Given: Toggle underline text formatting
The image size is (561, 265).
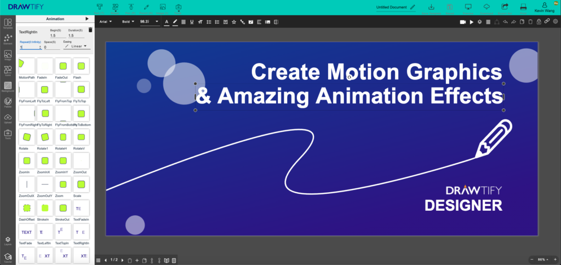Looking at the screenshot, I should (x=192, y=22).
